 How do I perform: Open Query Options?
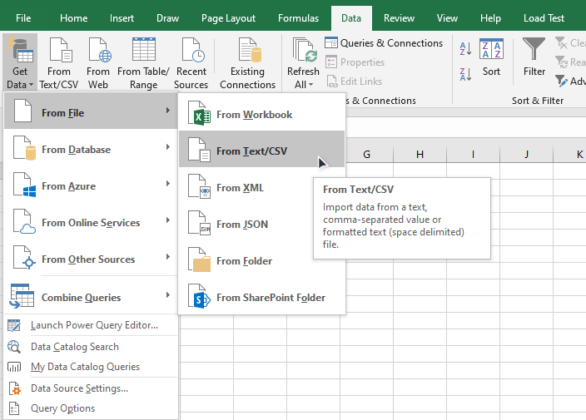coord(91,408)
